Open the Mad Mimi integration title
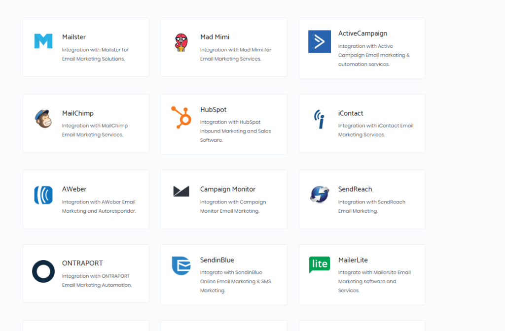This screenshot has height=331, width=505. pyautogui.click(x=215, y=37)
